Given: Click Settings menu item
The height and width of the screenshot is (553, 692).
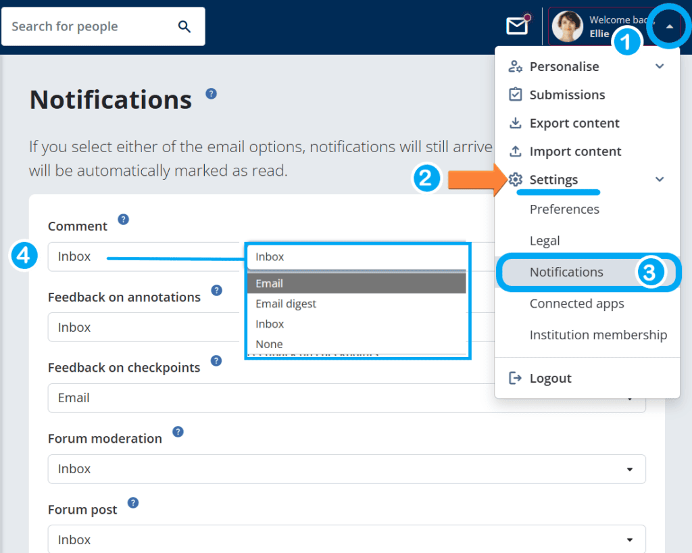Looking at the screenshot, I should tap(587, 179).
